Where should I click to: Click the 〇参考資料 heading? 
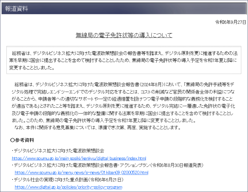coord(22,140)
